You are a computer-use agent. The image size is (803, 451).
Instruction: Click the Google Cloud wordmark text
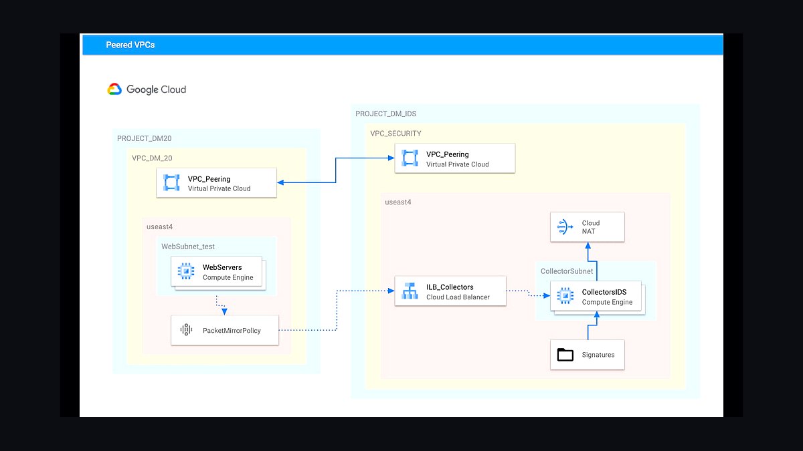pyautogui.click(x=156, y=90)
